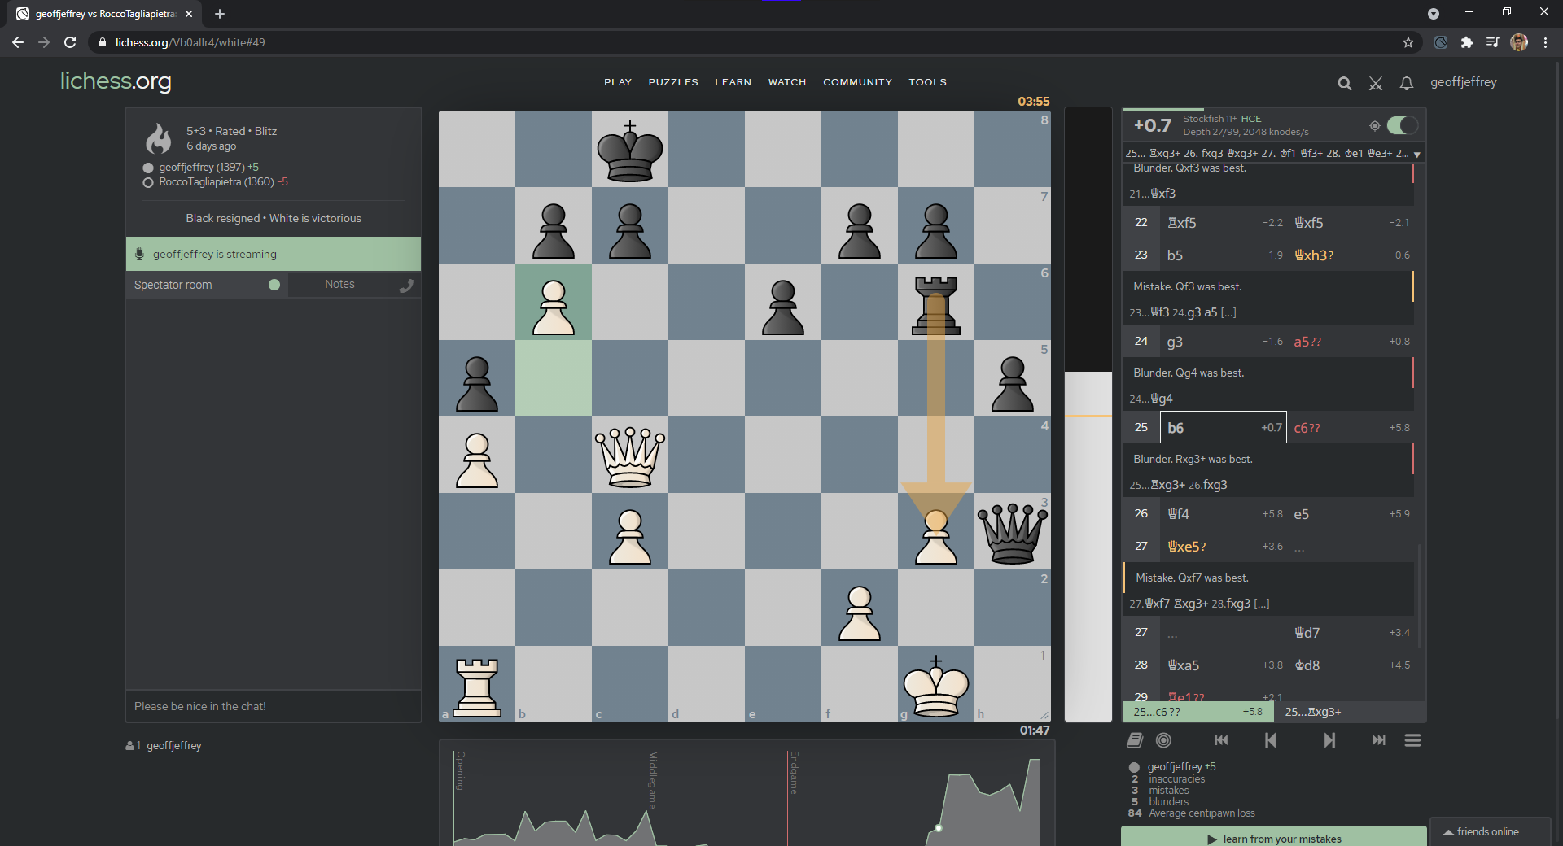Click the black king on c8
This screenshot has width=1563, height=846.
tap(630, 150)
